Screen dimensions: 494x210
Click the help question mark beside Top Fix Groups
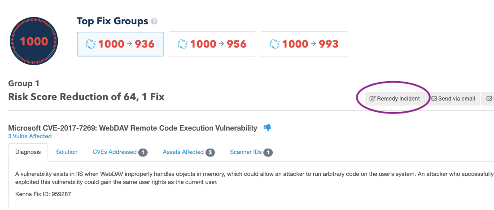click(154, 21)
